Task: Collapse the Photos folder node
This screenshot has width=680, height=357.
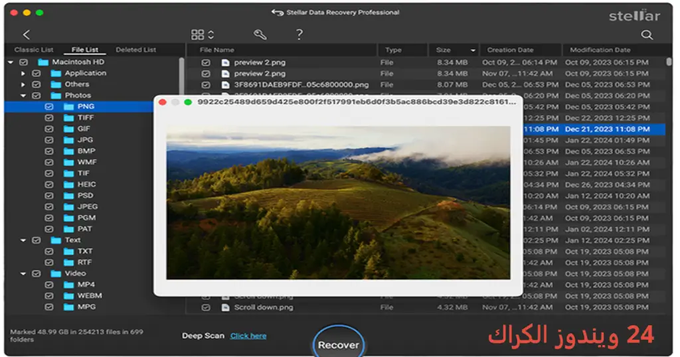Action: pyautogui.click(x=23, y=96)
